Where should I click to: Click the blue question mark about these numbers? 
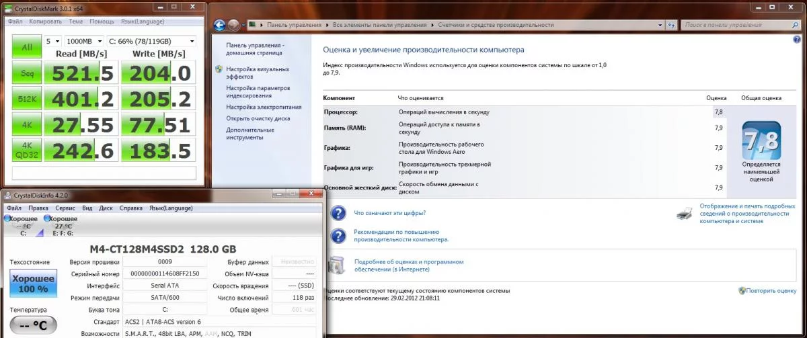(339, 213)
